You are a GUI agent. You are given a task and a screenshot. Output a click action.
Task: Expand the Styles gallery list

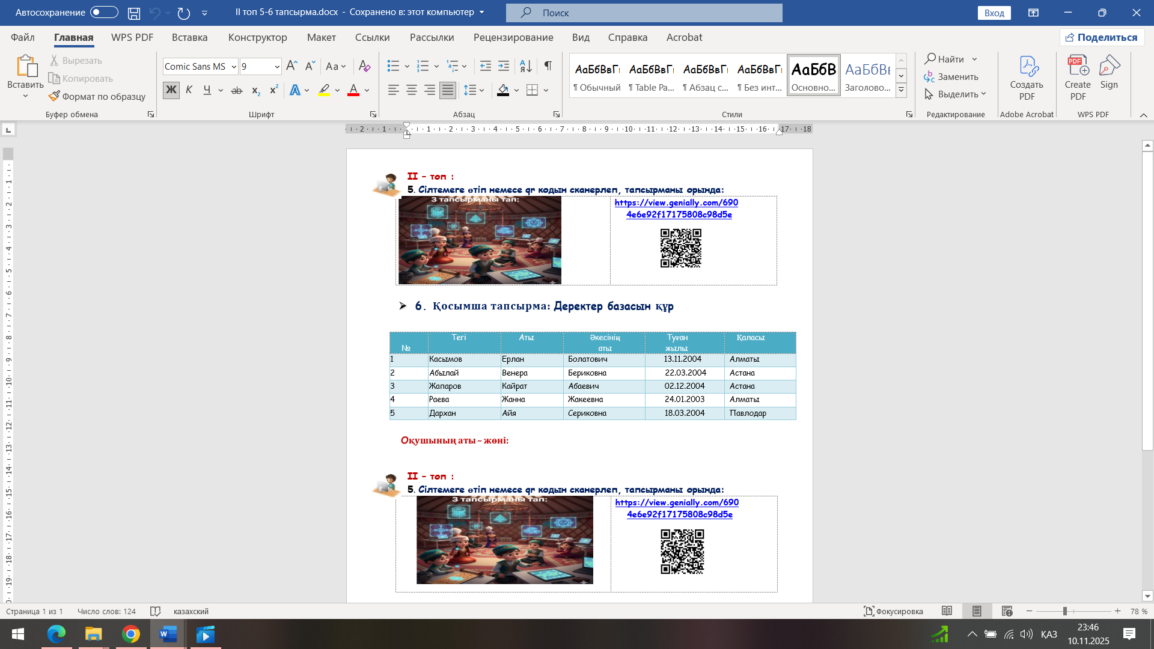coord(901,90)
